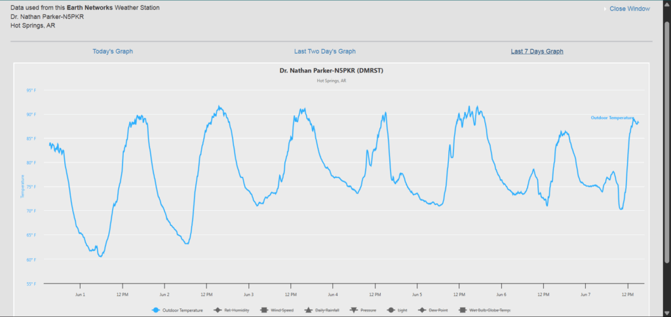The image size is (671, 317).
Task: Click the chart title Dr. Nathan Parker-N5PKR (DMRST)
Action: tap(331, 71)
